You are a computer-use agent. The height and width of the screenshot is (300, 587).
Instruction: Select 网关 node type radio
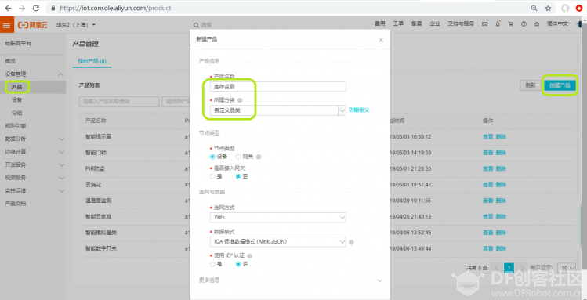[x=238, y=157]
